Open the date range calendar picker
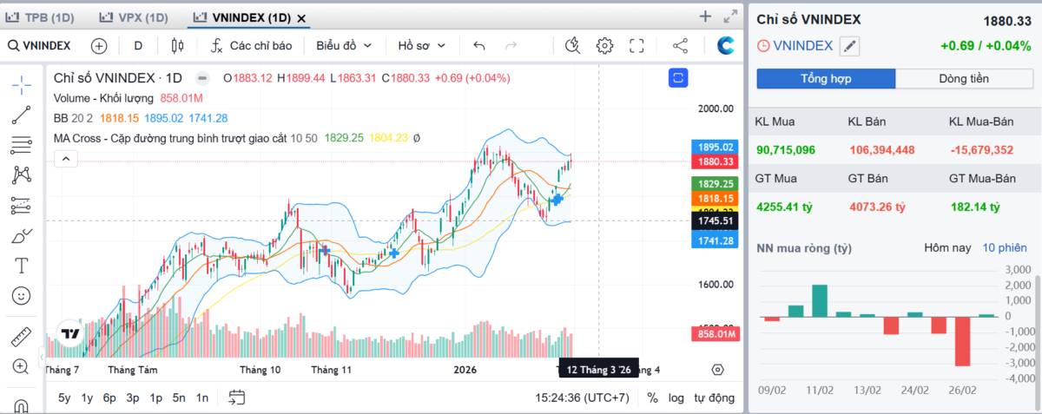This screenshot has height=414, width=1042. coord(237,398)
